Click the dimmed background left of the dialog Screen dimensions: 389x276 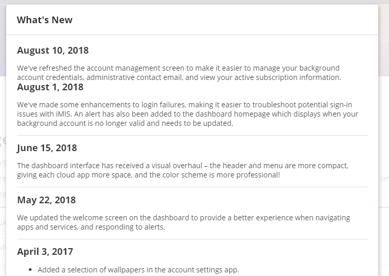coord(3,155)
